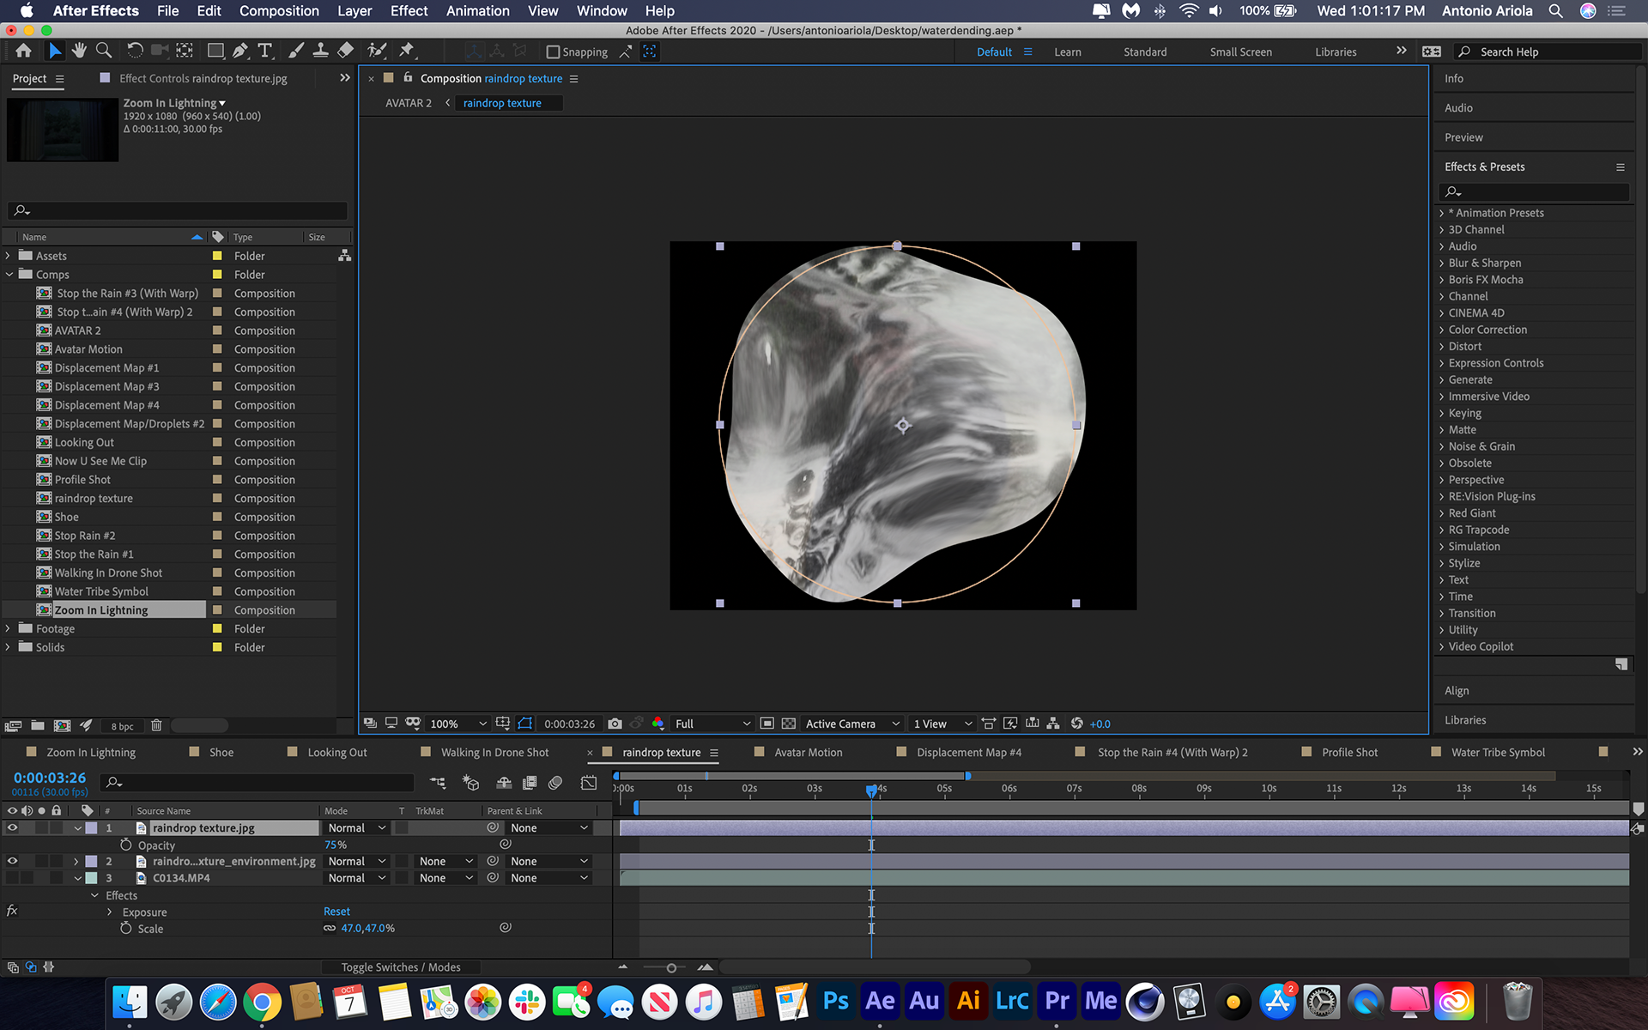Viewport: 1648px width, 1030px height.
Task: Switch to the Avatar Motion timeline tab
Action: (808, 753)
